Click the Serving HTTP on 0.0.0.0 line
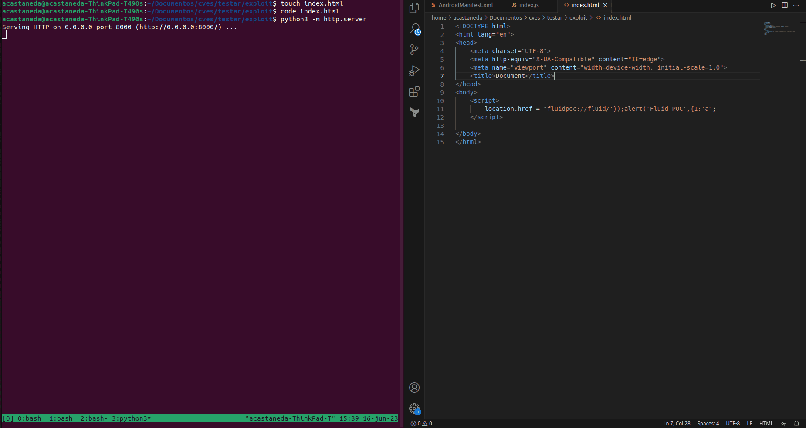The width and height of the screenshot is (806, 428). [x=119, y=27]
